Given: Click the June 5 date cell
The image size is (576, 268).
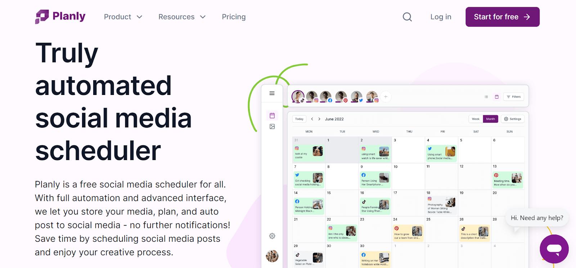Looking at the screenshot, I should click(x=474, y=150).
